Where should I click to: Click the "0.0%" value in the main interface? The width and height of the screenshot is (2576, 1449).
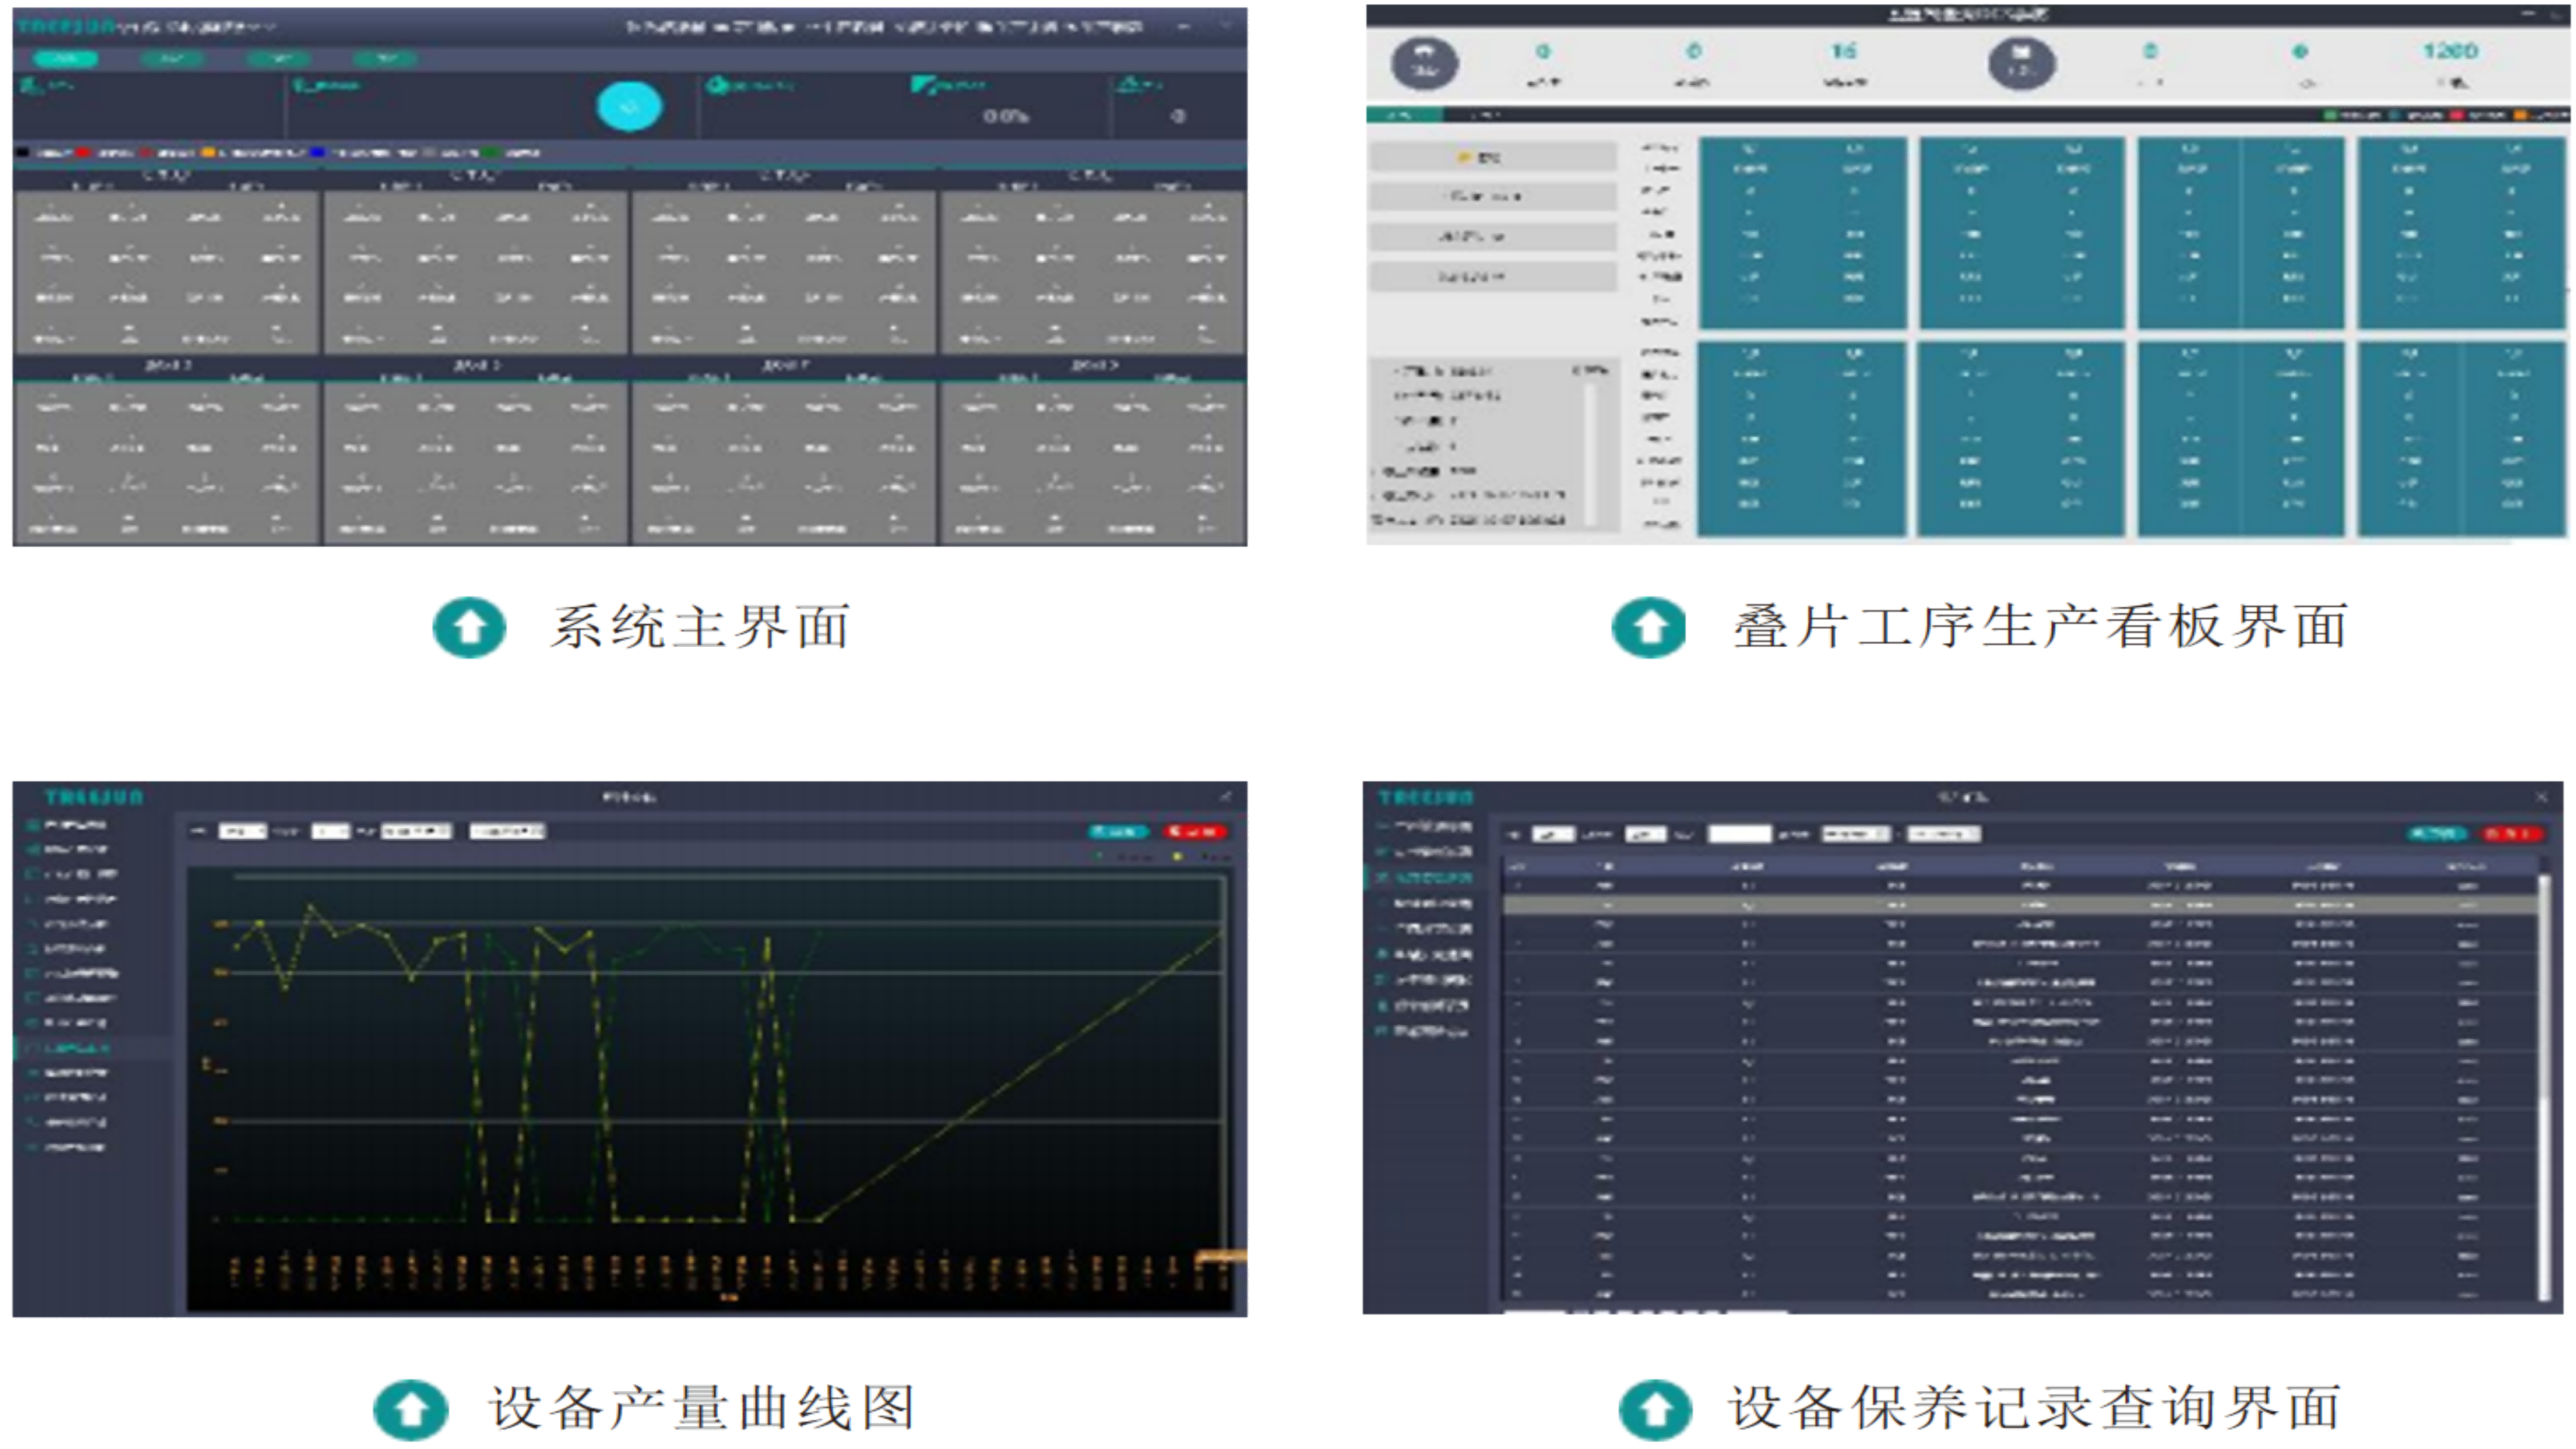coord(1005,116)
